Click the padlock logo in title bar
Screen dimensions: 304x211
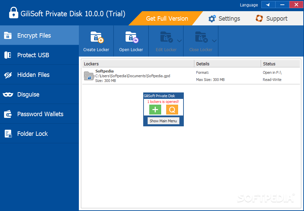tap(14, 13)
